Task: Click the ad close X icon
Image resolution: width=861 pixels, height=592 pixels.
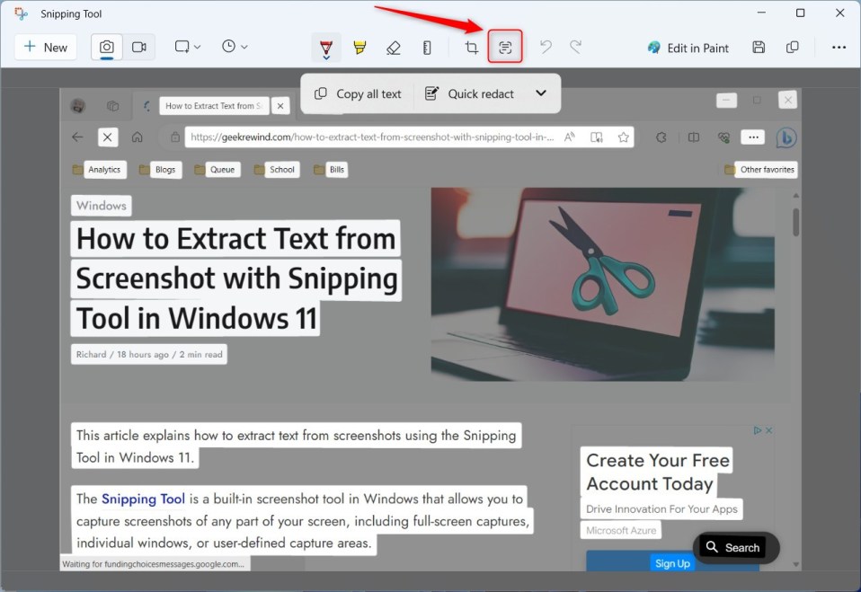Action: [768, 430]
